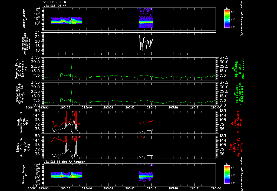Click the "295:09" tick on the middle time axis
The height and width of the screenshot is (191, 277).
tap(108, 107)
